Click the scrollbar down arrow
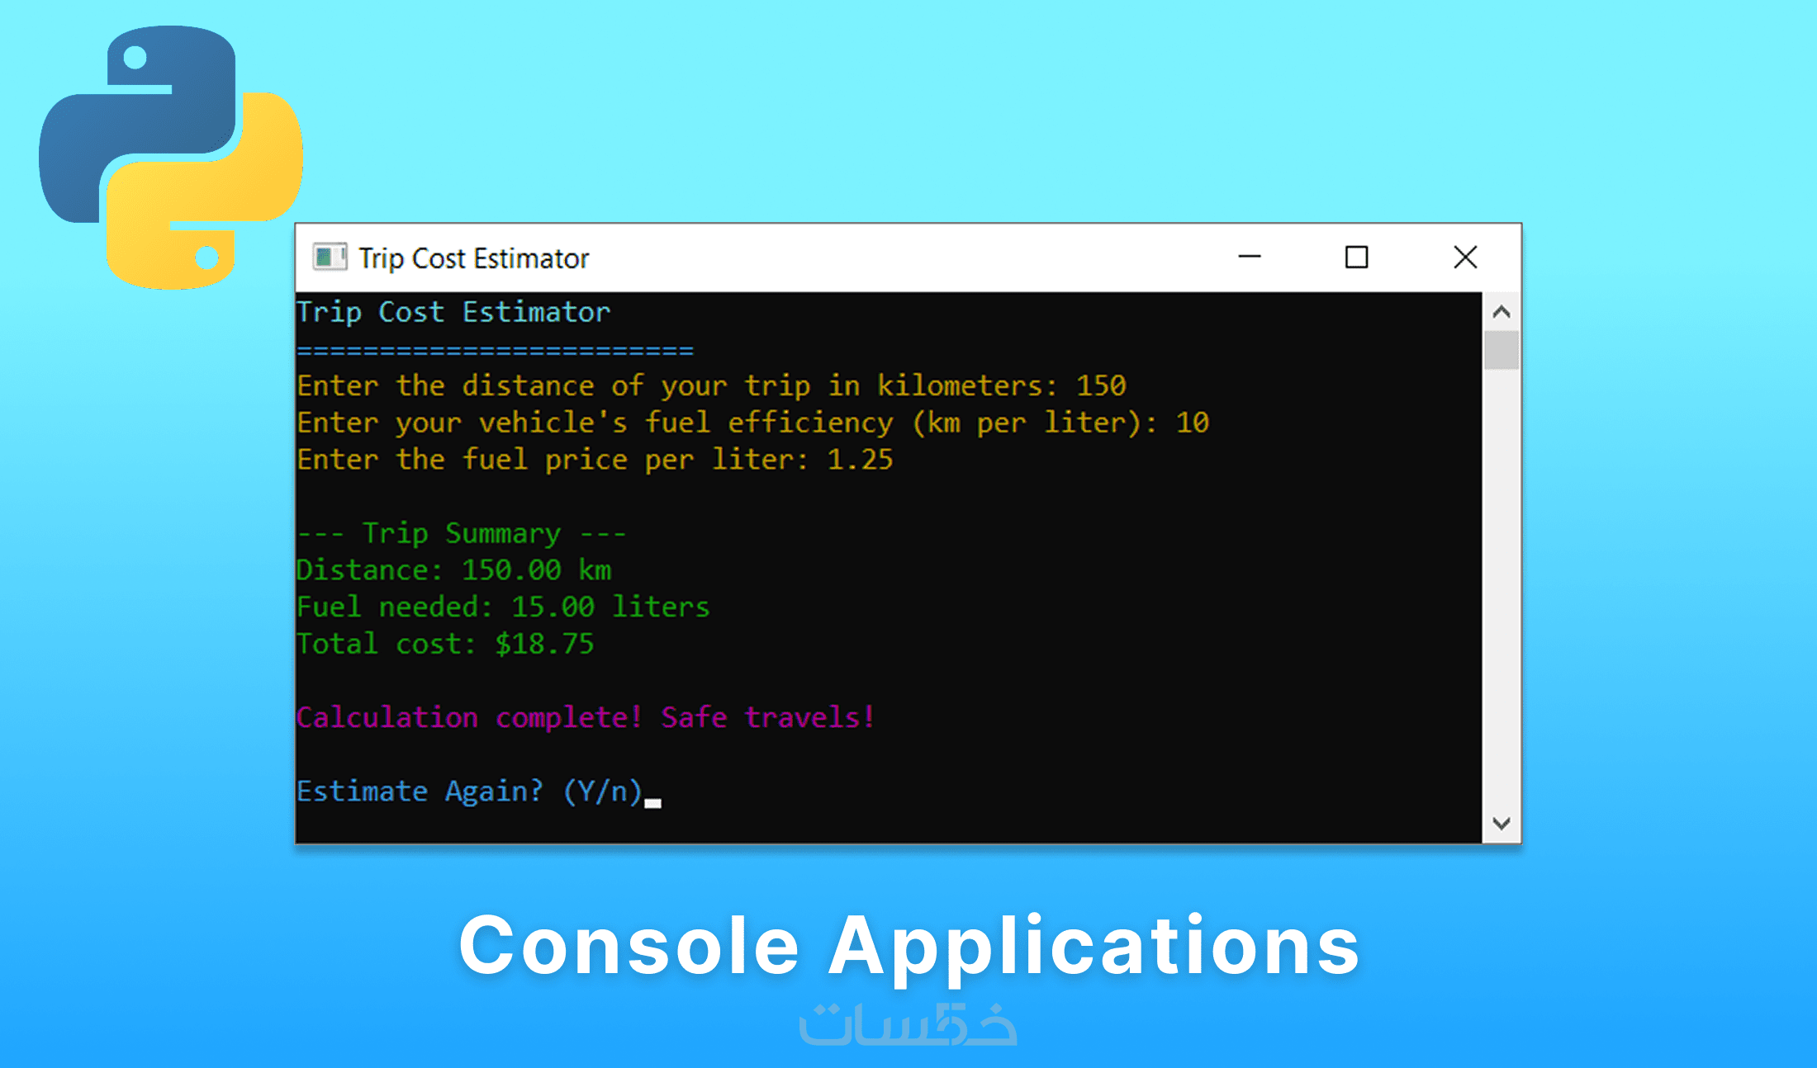1817x1068 pixels. click(x=1502, y=823)
